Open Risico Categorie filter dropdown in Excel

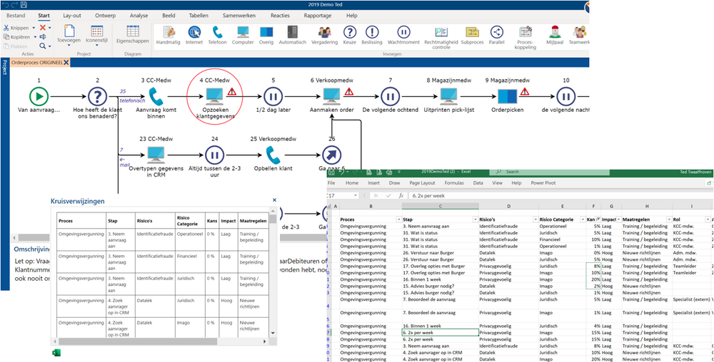tap(582, 219)
